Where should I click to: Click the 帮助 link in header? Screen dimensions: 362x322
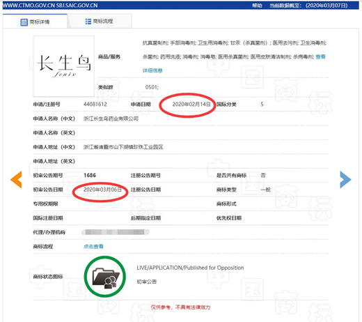[x=257, y=6]
